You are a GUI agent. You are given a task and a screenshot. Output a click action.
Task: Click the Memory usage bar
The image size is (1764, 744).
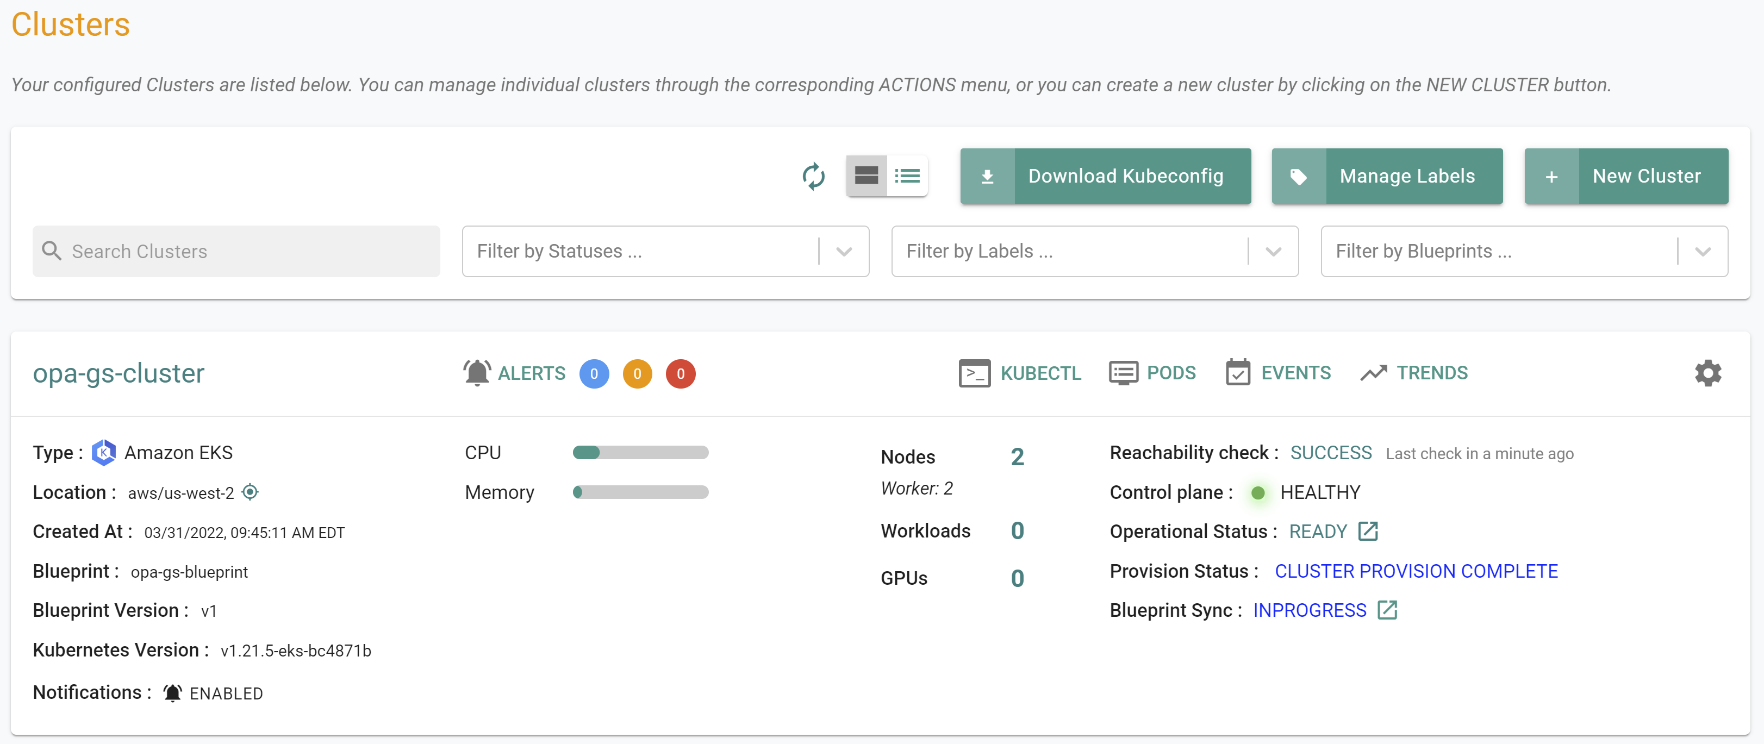[641, 492]
